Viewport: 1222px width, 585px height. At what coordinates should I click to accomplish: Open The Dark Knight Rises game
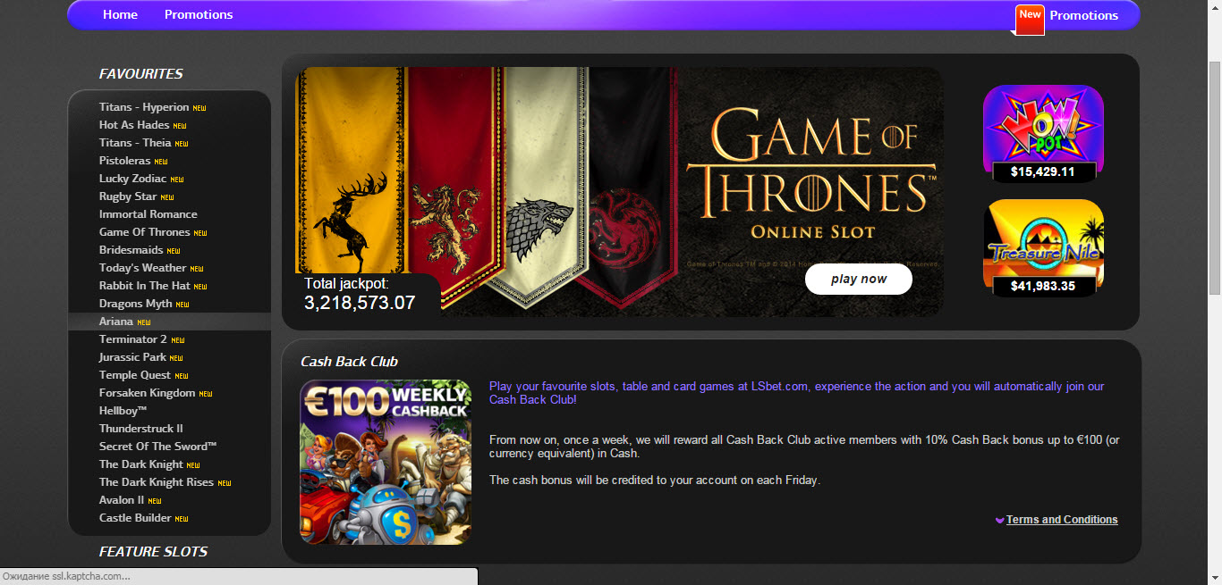157,482
